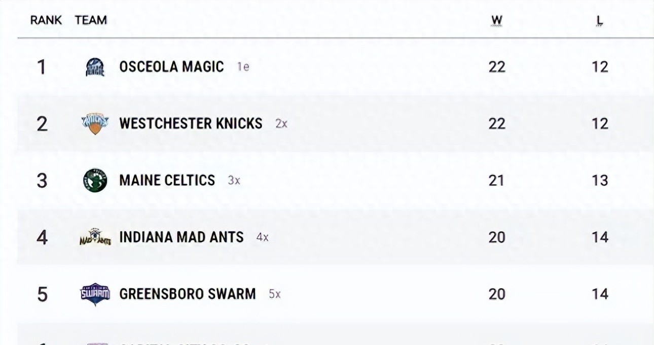654x345 pixels.
Task: Open the OSCEOLA MAGIC team link
Action: pyautogui.click(x=171, y=67)
